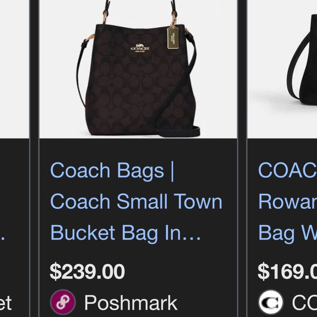Click the Coach seller logo icon

click(x=271, y=302)
